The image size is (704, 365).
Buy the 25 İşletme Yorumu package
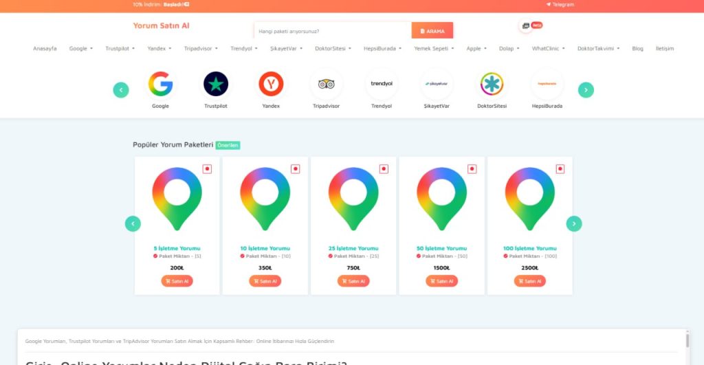pyautogui.click(x=353, y=281)
